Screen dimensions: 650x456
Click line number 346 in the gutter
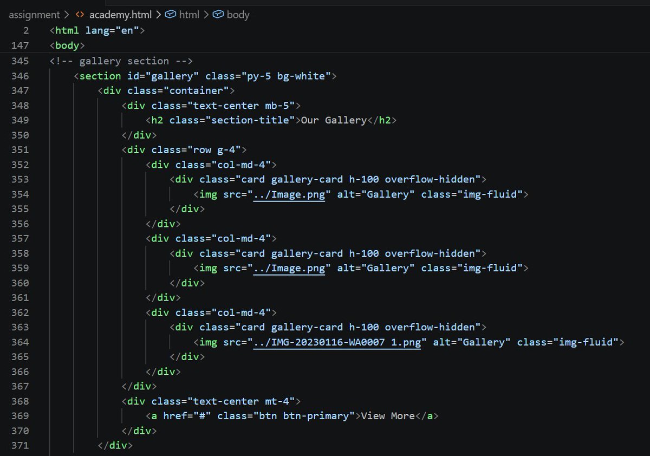coord(19,76)
